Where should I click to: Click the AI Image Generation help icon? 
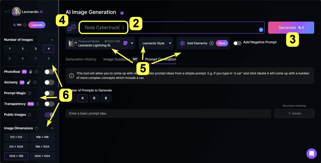point(122,13)
